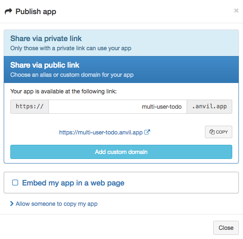Click the Add custom domain button
This screenshot has width=243, height=239.
[x=121, y=152]
